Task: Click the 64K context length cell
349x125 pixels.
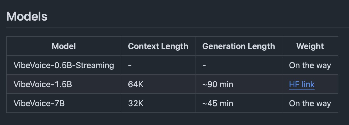Action: tap(158, 84)
